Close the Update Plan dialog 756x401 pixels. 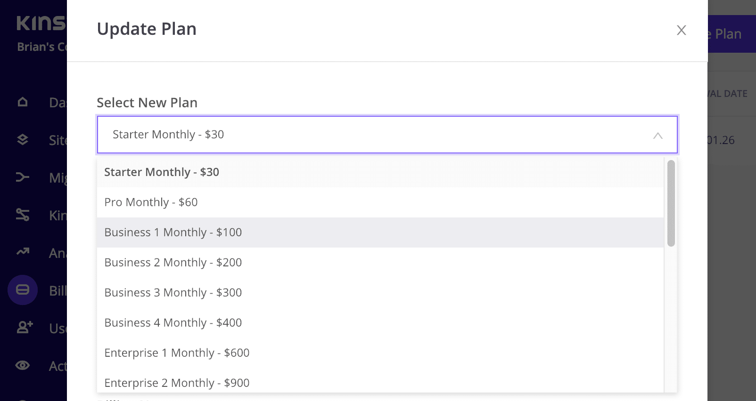coord(681,30)
